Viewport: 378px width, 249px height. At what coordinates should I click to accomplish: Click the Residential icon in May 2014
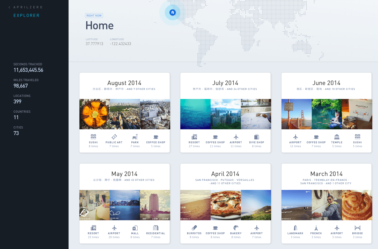[x=155, y=228]
